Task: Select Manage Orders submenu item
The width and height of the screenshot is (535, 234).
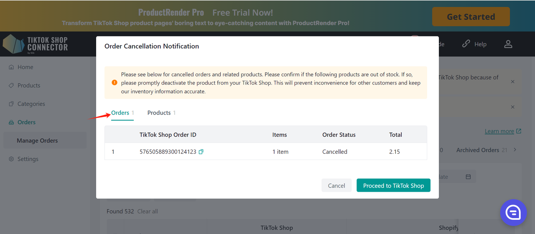Action: [37, 140]
